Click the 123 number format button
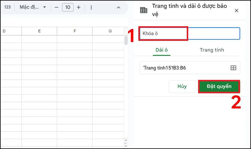The width and height of the screenshot is (251, 149). pos(7,7)
